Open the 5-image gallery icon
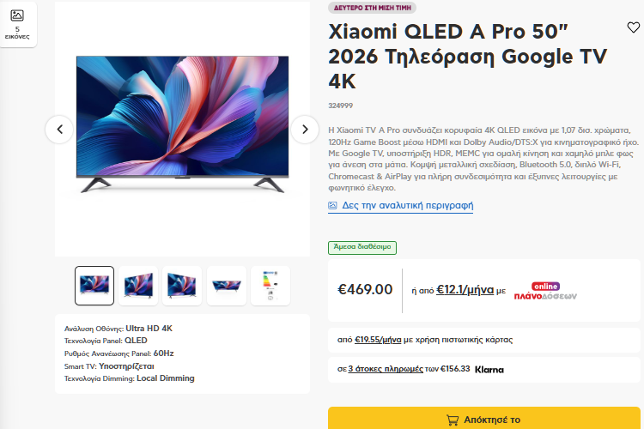The height and width of the screenshot is (429, 644). (17, 23)
